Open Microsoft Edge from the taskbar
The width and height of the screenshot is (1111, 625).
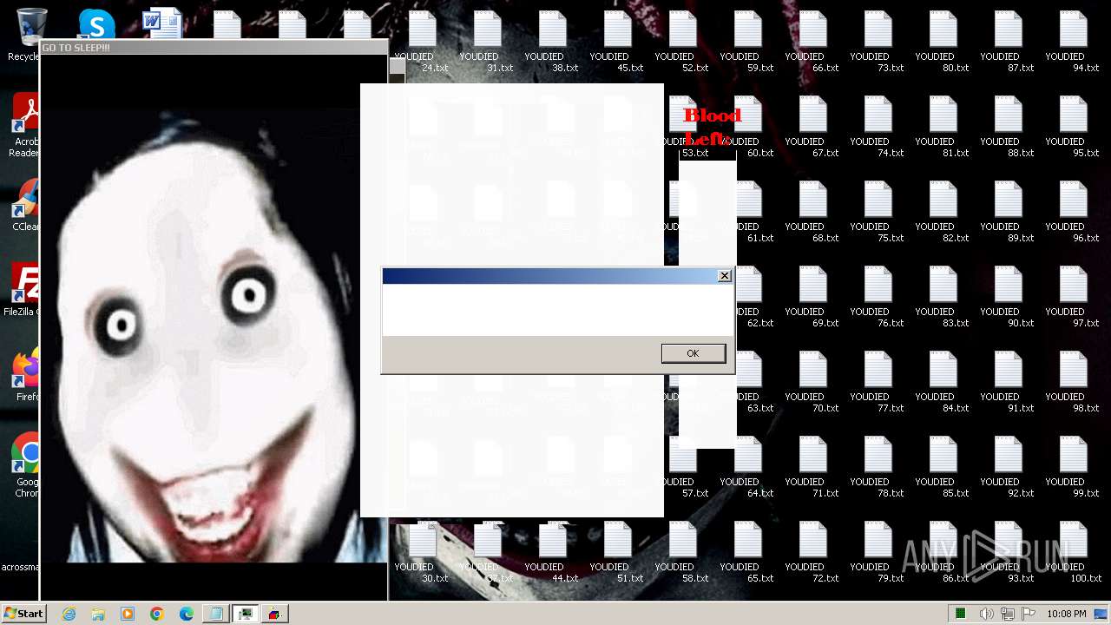(x=187, y=614)
